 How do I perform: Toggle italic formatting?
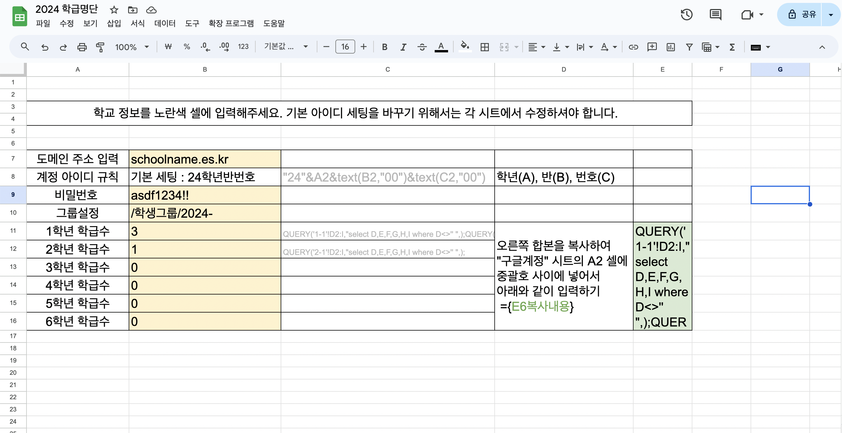coord(403,47)
